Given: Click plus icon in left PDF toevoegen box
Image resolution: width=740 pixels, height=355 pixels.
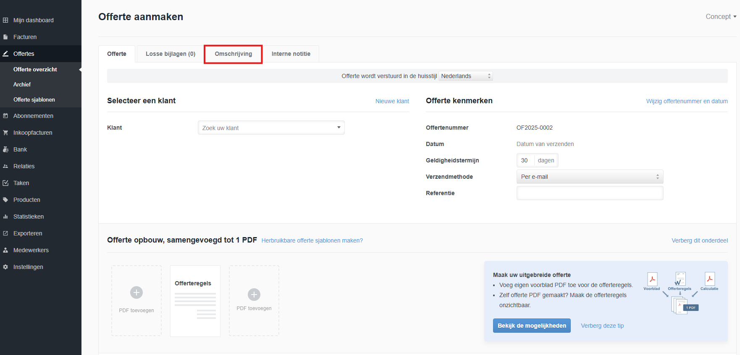Looking at the screenshot, I should pyautogui.click(x=136, y=292).
